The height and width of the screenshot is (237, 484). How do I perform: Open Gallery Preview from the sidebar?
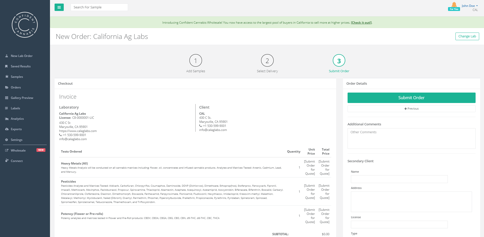pos(22,98)
